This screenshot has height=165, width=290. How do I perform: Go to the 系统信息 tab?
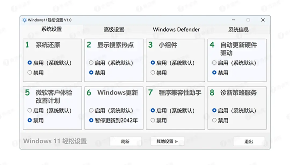click(x=238, y=30)
